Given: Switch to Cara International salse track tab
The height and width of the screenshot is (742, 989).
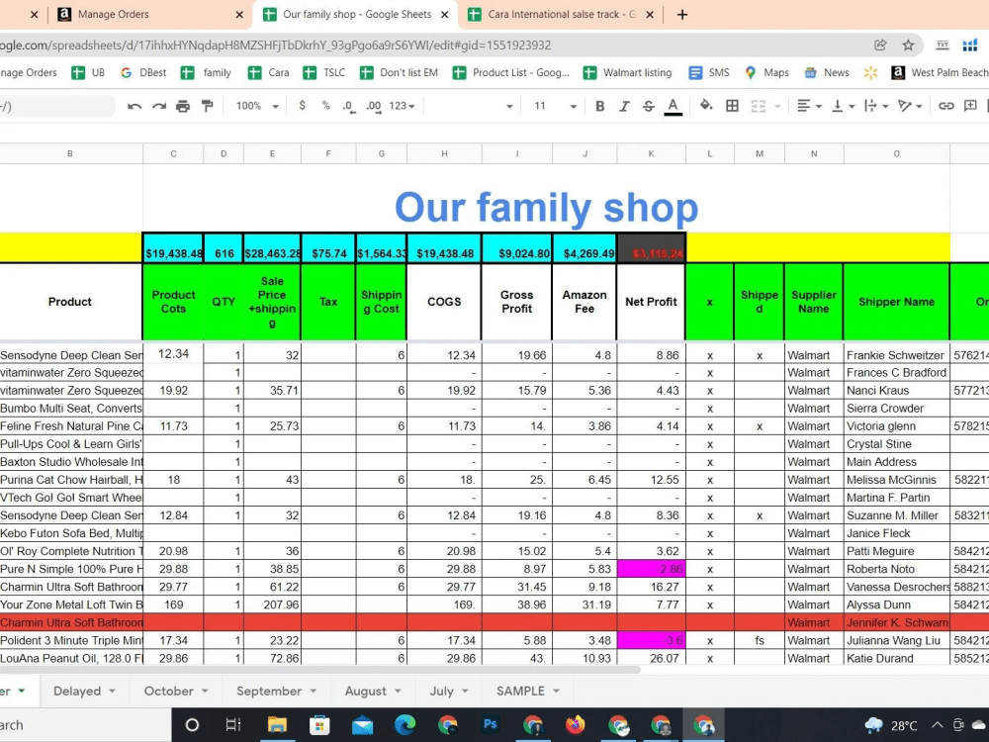Looking at the screenshot, I should tap(562, 15).
